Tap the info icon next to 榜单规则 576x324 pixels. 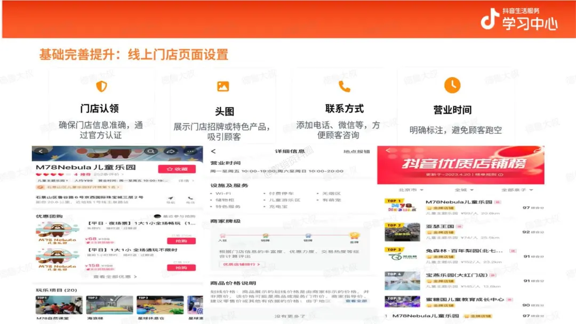pos(500,175)
